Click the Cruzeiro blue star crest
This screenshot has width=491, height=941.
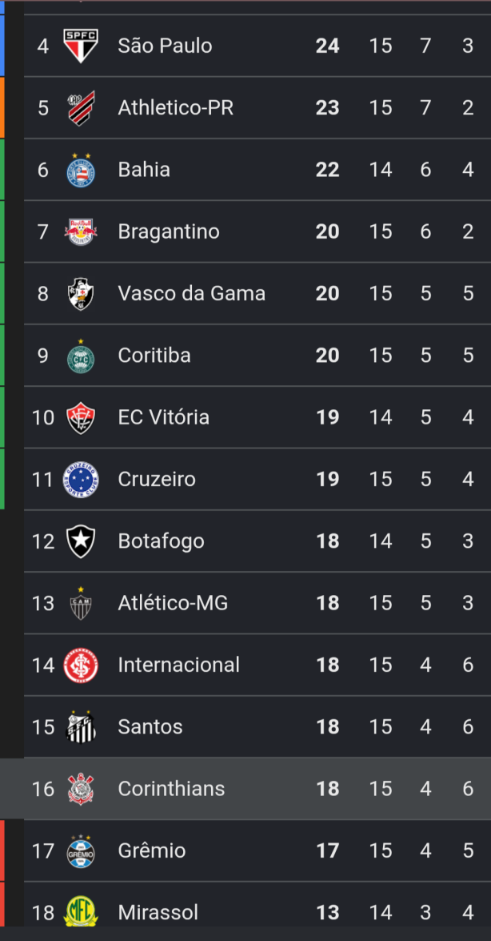point(81,480)
